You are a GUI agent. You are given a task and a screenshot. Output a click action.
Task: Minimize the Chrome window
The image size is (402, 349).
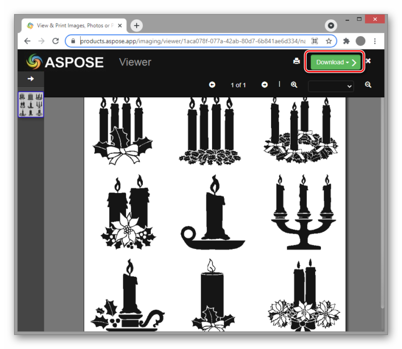click(348, 19)
